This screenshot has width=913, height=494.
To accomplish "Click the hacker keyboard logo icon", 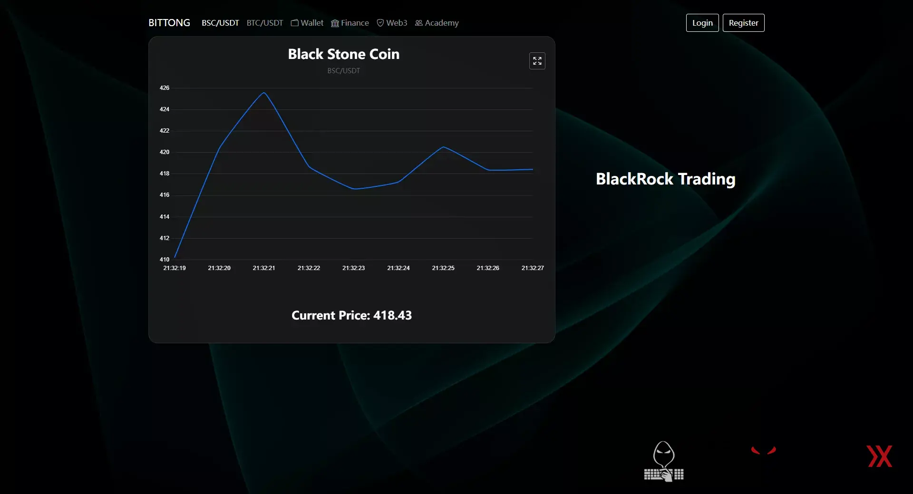I will click(664, 461).
